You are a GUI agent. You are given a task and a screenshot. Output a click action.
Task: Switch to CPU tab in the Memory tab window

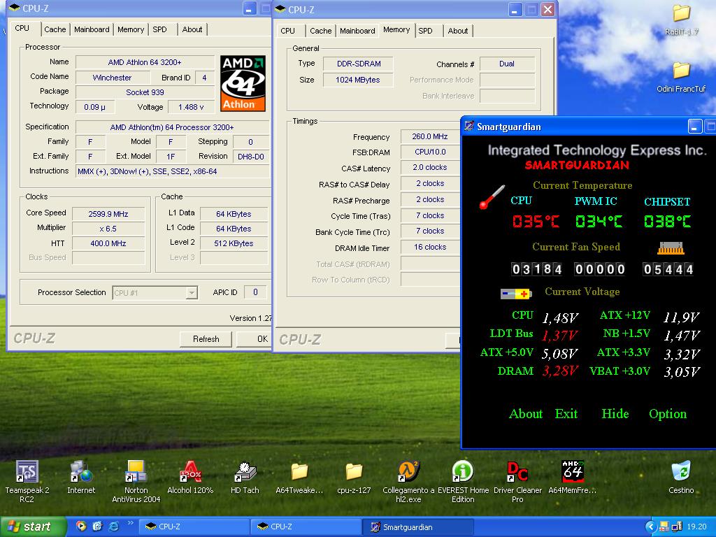[287, 31]
